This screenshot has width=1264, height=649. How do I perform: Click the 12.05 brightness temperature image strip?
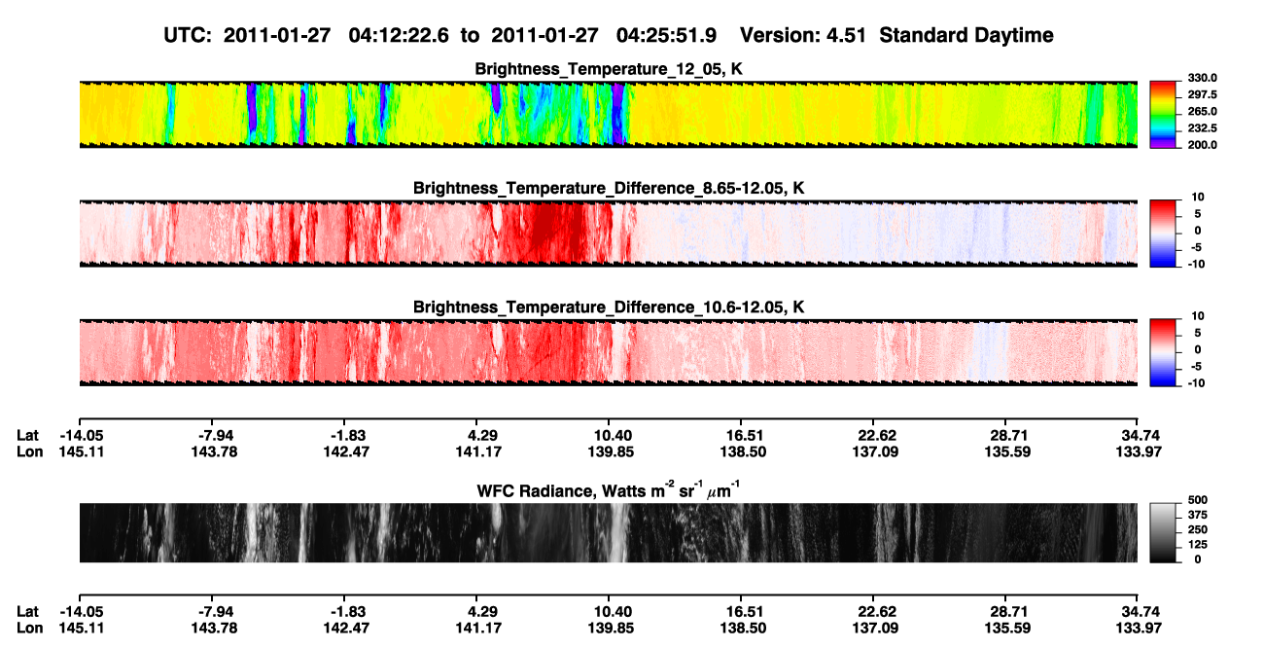coord(608,114)
